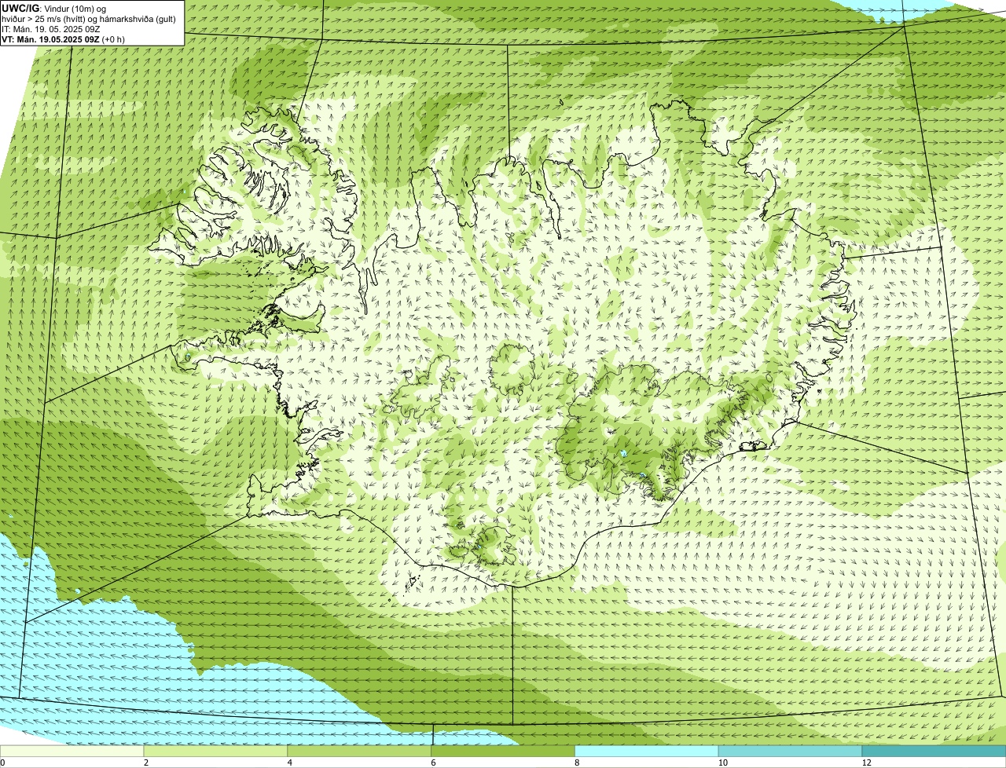Click the 'IT: Mán. 19. 05. 2025 09Z' line

[x=50, y=29]
